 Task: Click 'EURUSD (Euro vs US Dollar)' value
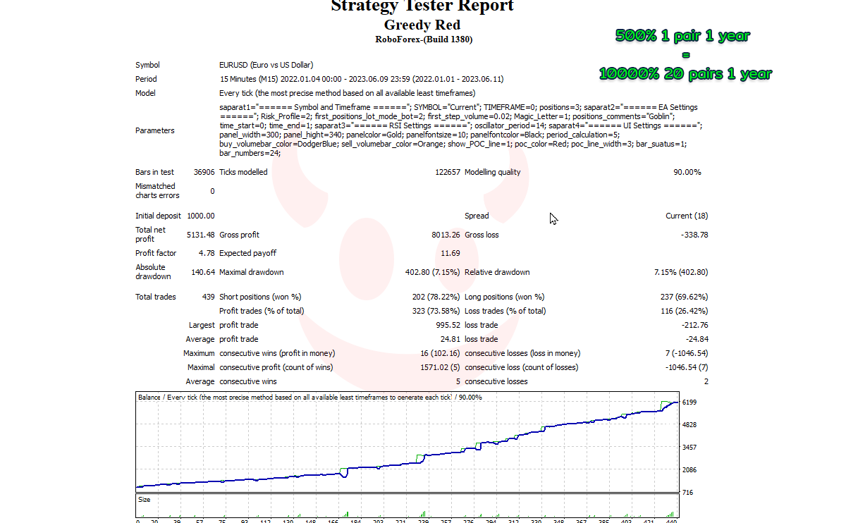click(266, 65)
